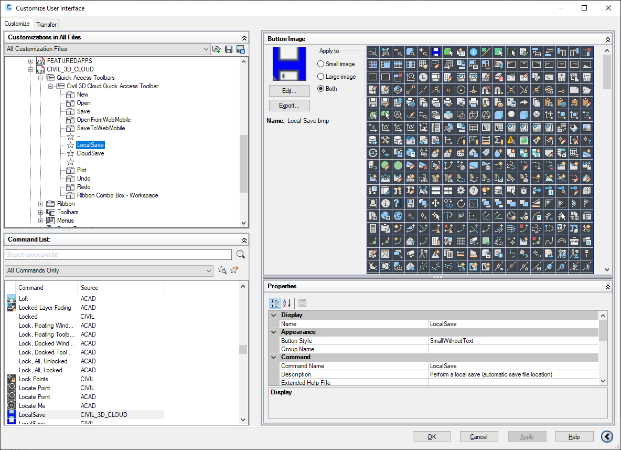This screenshot has width=621, height=450.
Task: Select the blue floppy disk image in the icon grid
Action: (436, 52)
